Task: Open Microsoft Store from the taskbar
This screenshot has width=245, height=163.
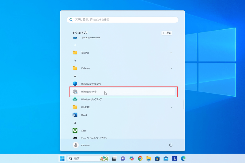Action: (157, 158)
